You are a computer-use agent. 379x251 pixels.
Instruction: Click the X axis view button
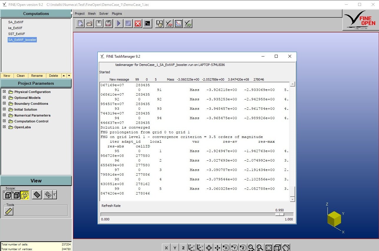tap(166, 248)
